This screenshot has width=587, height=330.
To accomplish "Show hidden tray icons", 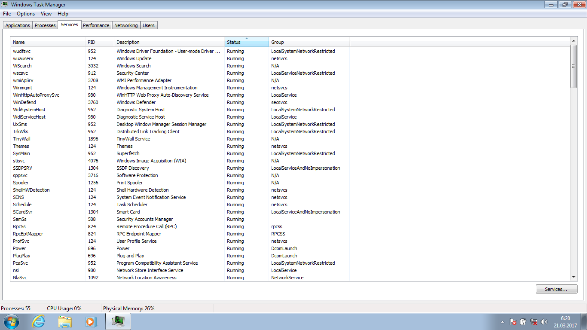I will [x=503, y=322].
